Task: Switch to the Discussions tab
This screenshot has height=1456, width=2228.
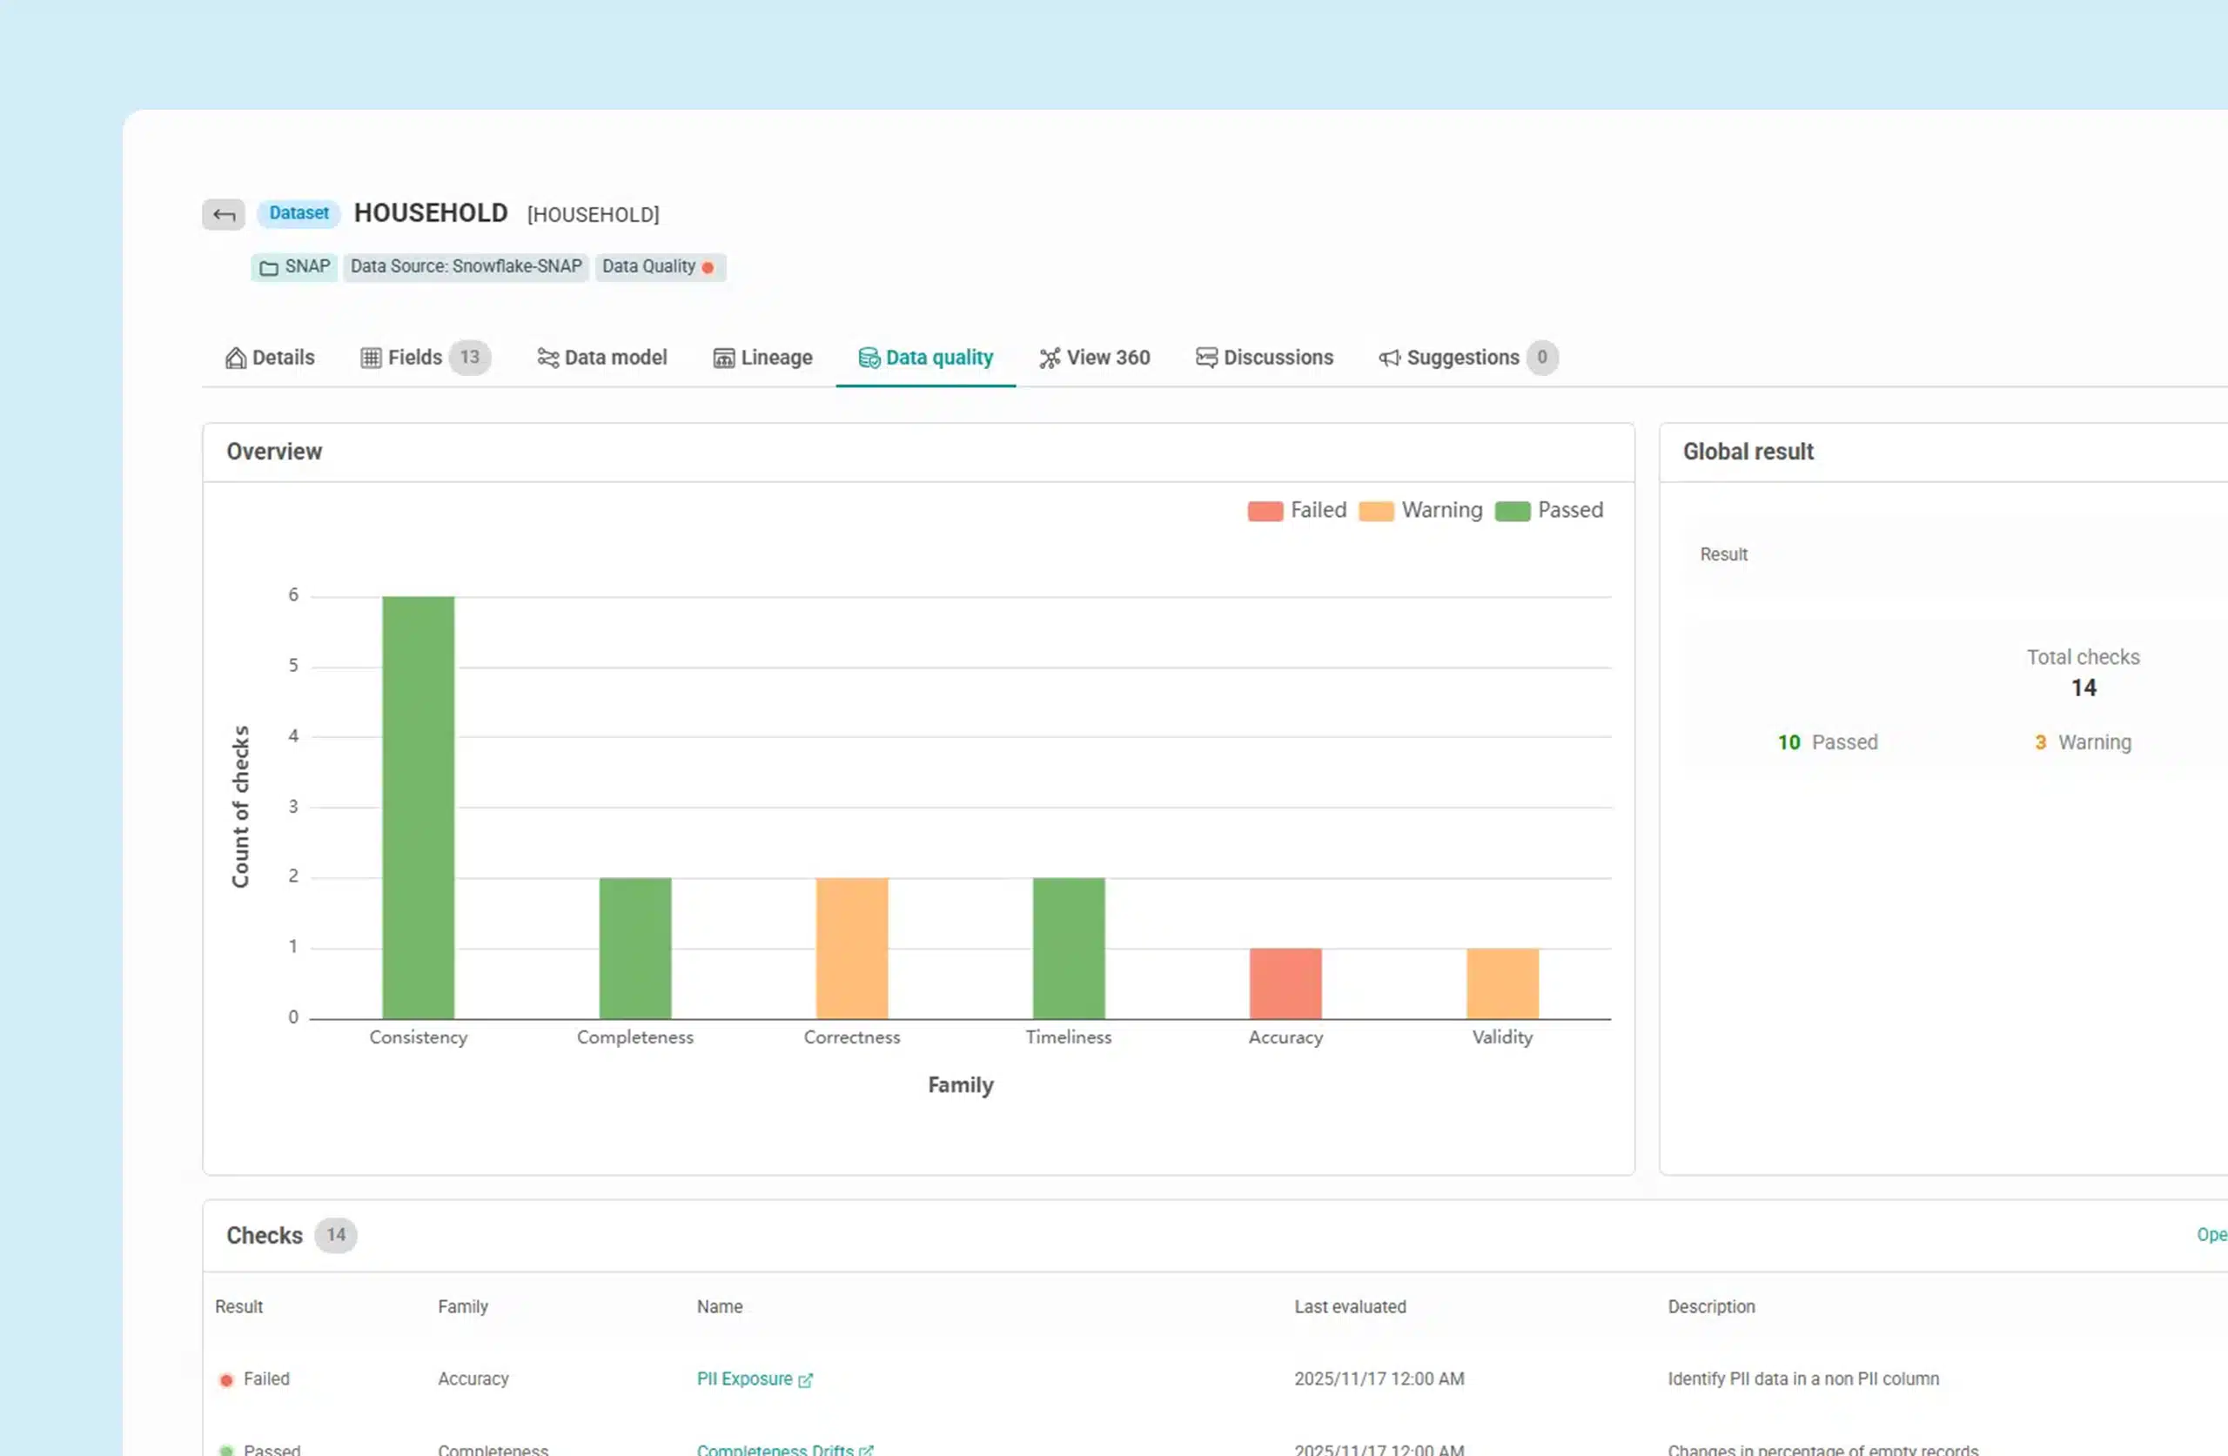Action: click(1265, 357)
